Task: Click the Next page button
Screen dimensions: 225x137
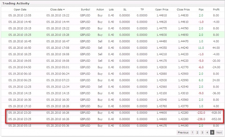Action: (219, 132)
